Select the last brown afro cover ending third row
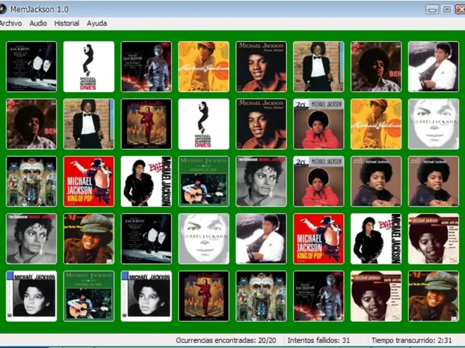465x348 pixels. click(x=434, y=182)
